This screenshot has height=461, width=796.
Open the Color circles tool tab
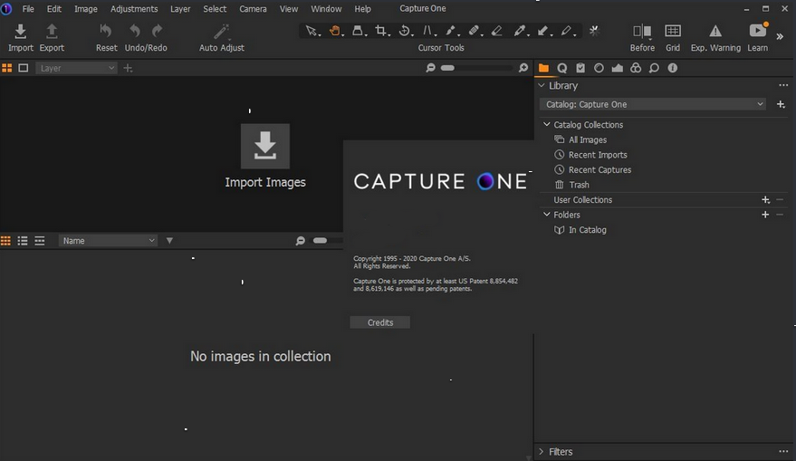tap(636, 68)
